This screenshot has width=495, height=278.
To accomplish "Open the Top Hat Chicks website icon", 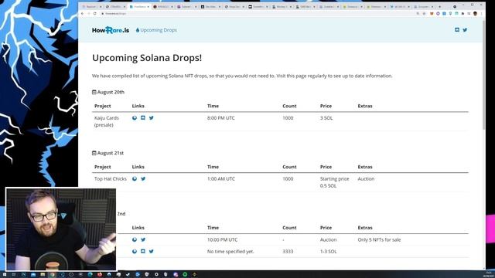I will 135,178.
